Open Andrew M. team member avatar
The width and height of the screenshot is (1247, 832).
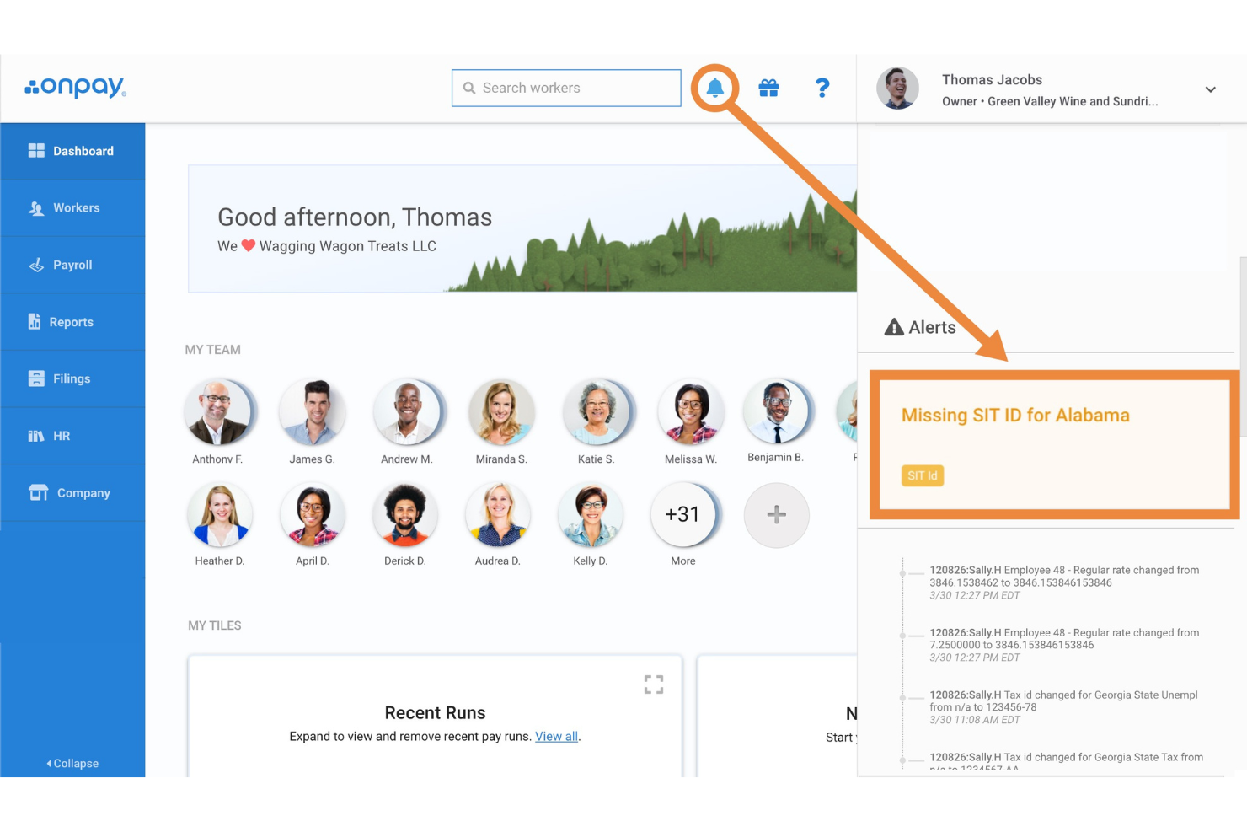click(x=407, y=411)
